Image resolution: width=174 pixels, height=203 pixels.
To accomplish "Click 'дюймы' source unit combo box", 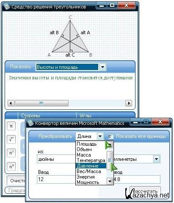I will (x=56, y=159).
